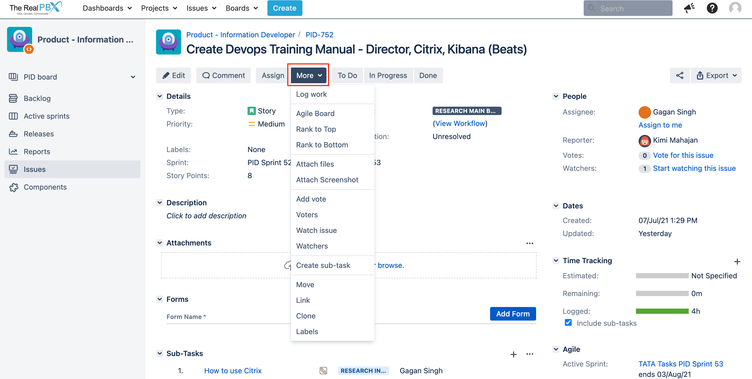Image resolution: width=752 pixels, height=379 pixels.
Task: Open the feedback megaphone icon
Action: click(689, 8)
